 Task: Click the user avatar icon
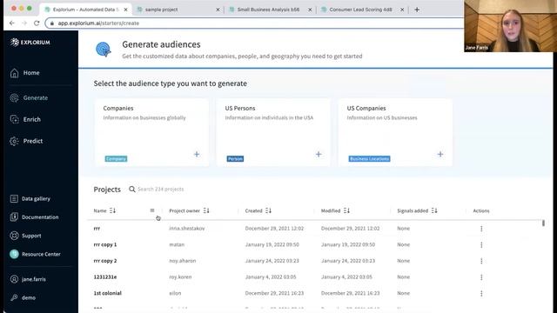click(x=14, y=279)
